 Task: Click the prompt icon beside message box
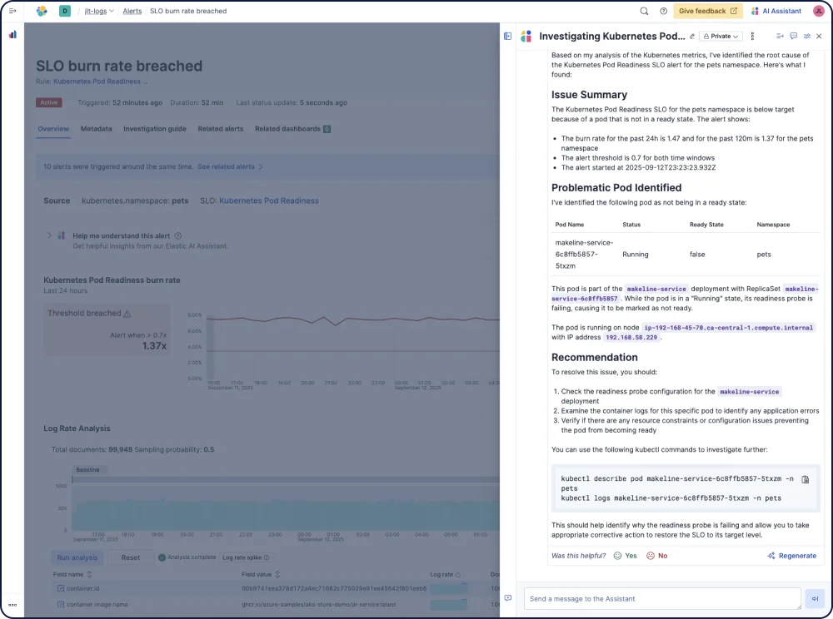(x=508, y=597)
